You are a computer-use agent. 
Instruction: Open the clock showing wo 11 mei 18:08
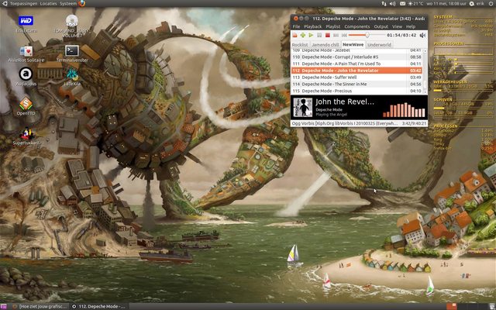[446, 4]
